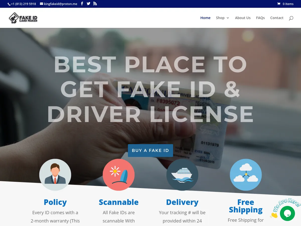
Task: Click the Scannable feature thumbnail
Action: [119, 175]
